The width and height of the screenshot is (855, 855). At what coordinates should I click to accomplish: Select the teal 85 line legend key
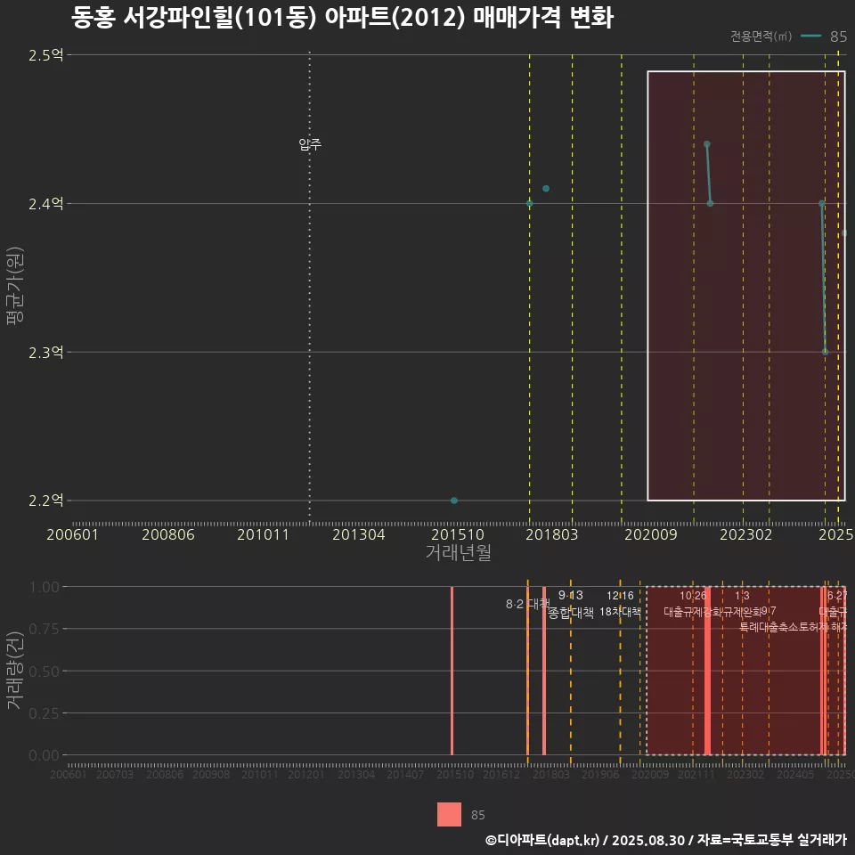click(x=810, y=36)
